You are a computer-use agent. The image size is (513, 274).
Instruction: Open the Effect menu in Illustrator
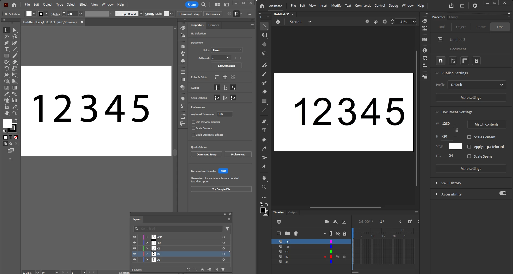pyautogui.click(x=83, y=5)
